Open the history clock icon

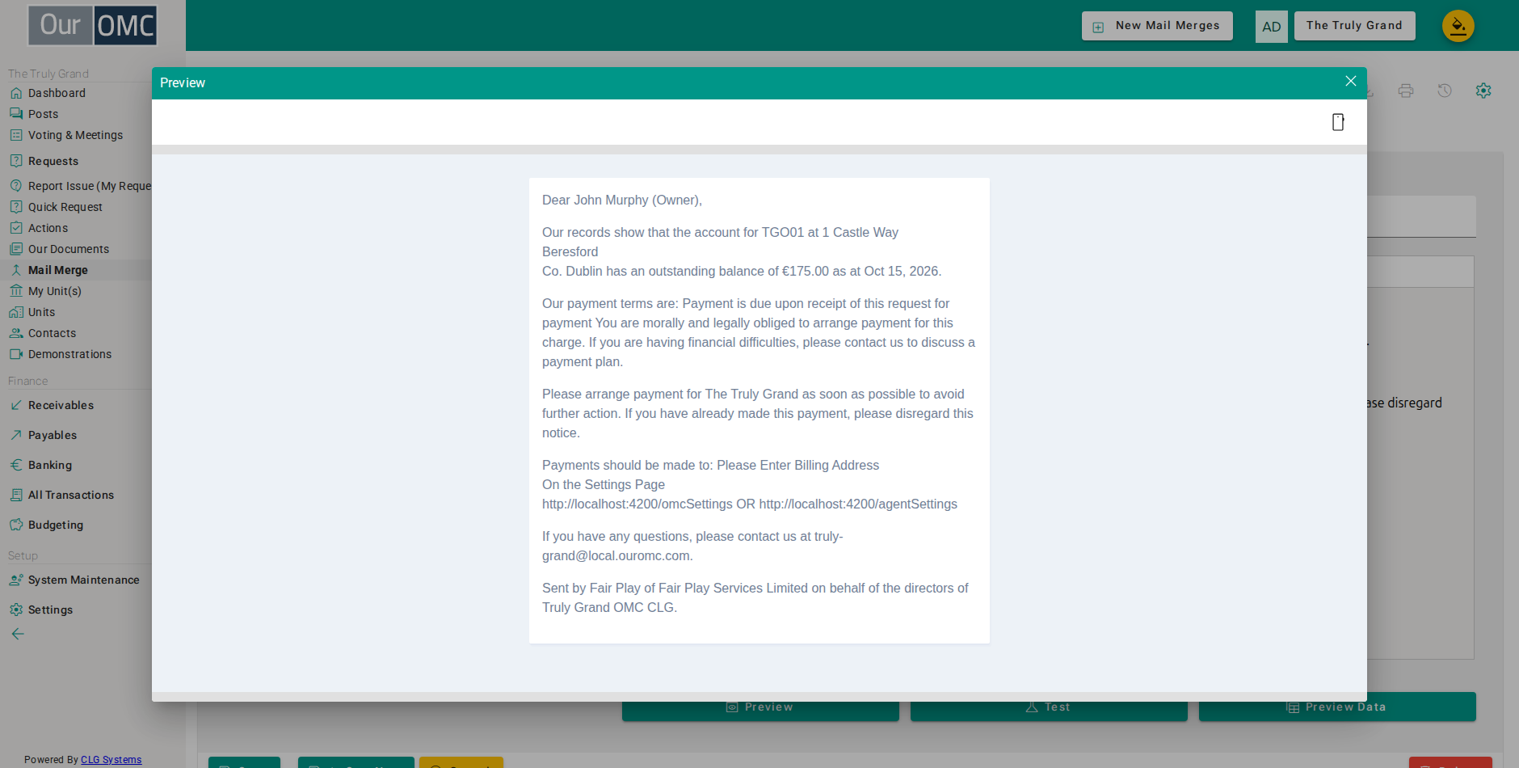coord(1445,91)
